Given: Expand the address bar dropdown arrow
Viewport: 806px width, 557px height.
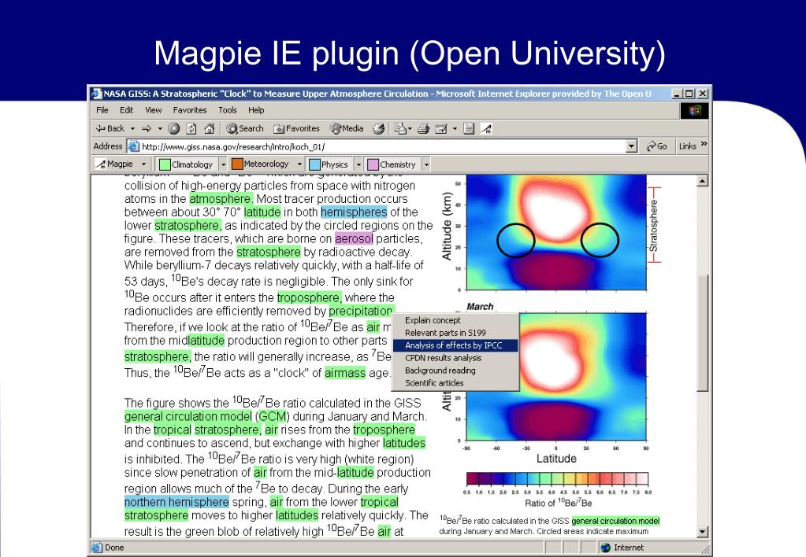Looking at the screenshot, I should [x=630, y=146].
